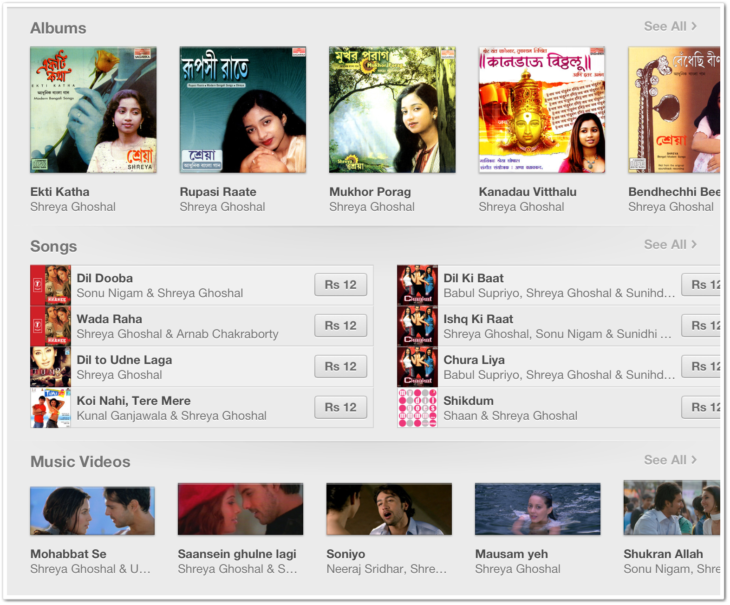Buy Koi Nahi, Tere Mere song
Screen dimensions: 730x605
341,407
